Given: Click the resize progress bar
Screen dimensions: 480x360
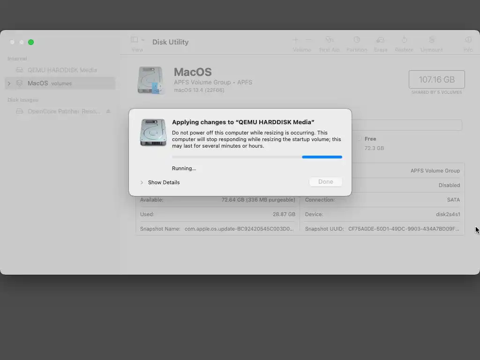Looking at the screenshot, I should (257, 157).
